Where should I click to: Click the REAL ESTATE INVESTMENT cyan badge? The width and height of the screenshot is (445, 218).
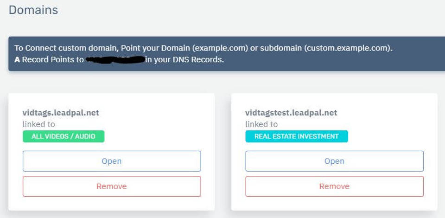coord(296,136)
